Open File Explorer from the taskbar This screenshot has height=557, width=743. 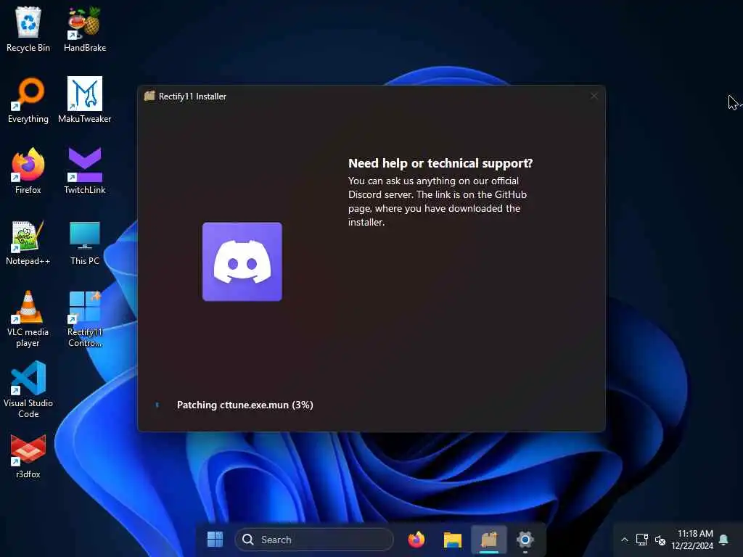(453, 540)
